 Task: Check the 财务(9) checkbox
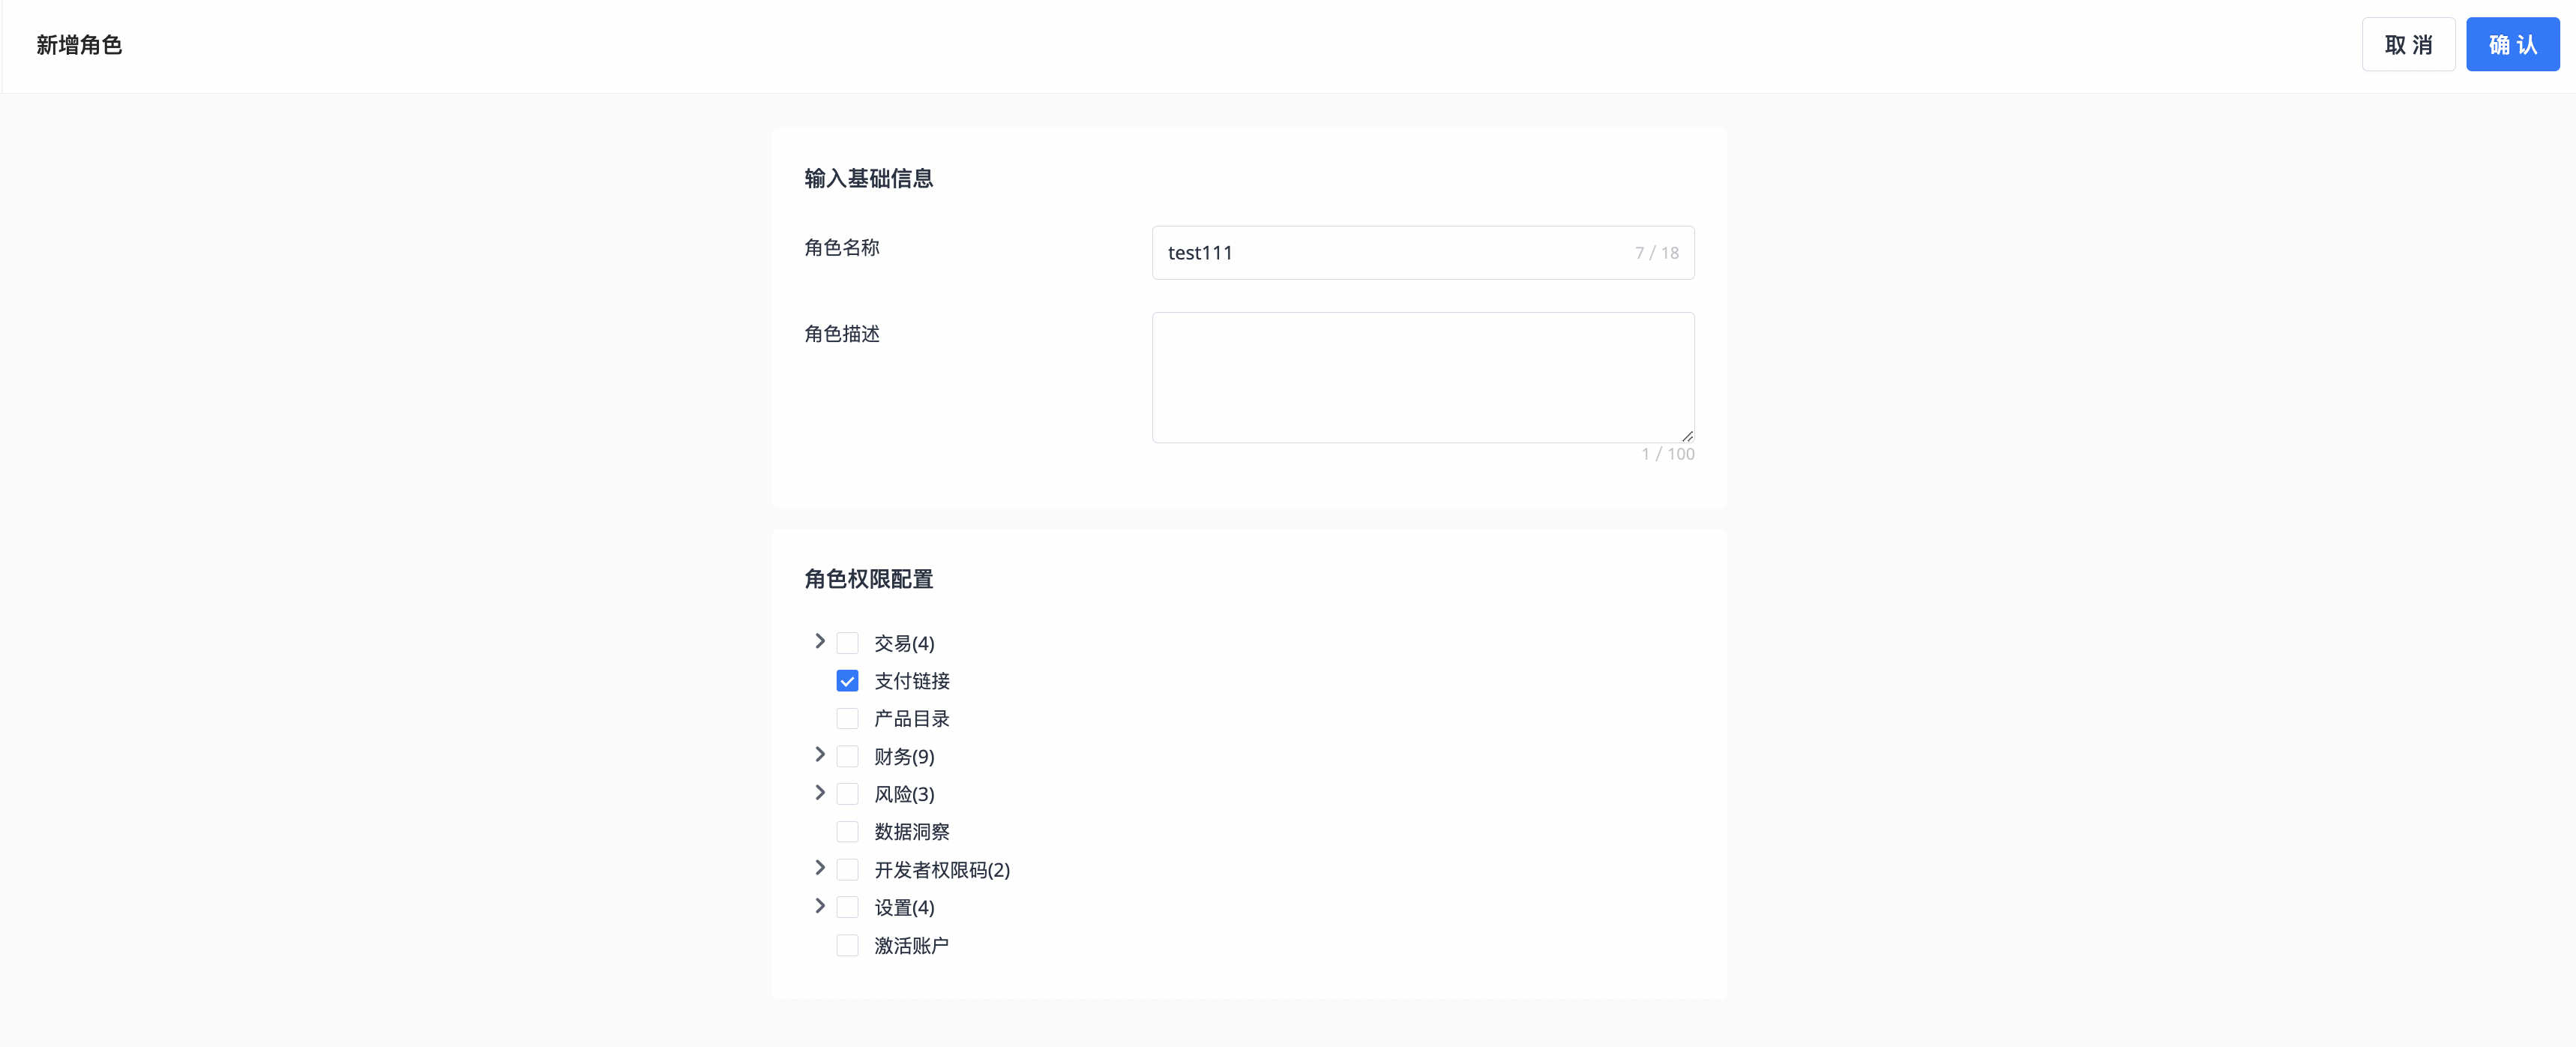pyautogui.click(x=847, y=756)
